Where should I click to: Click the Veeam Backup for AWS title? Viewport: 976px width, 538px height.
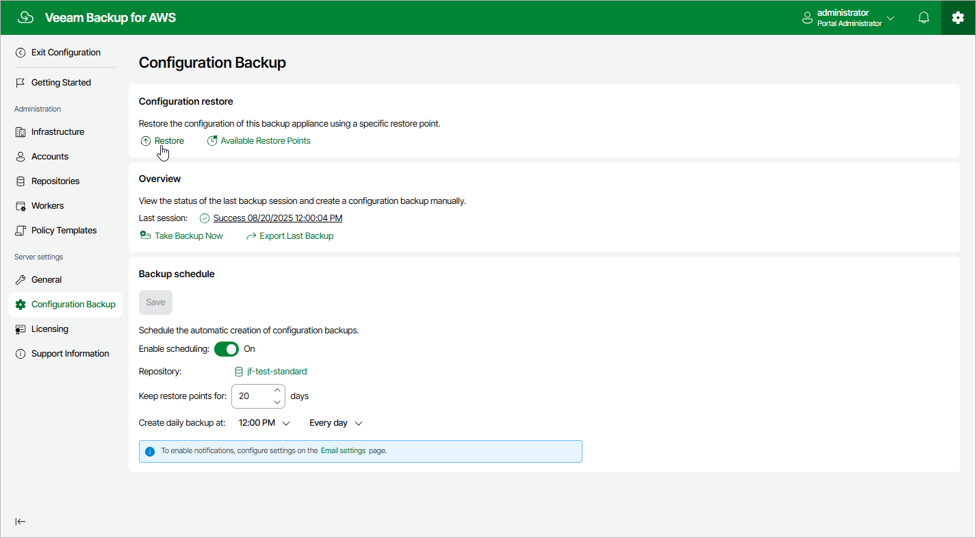coord(110,18)
